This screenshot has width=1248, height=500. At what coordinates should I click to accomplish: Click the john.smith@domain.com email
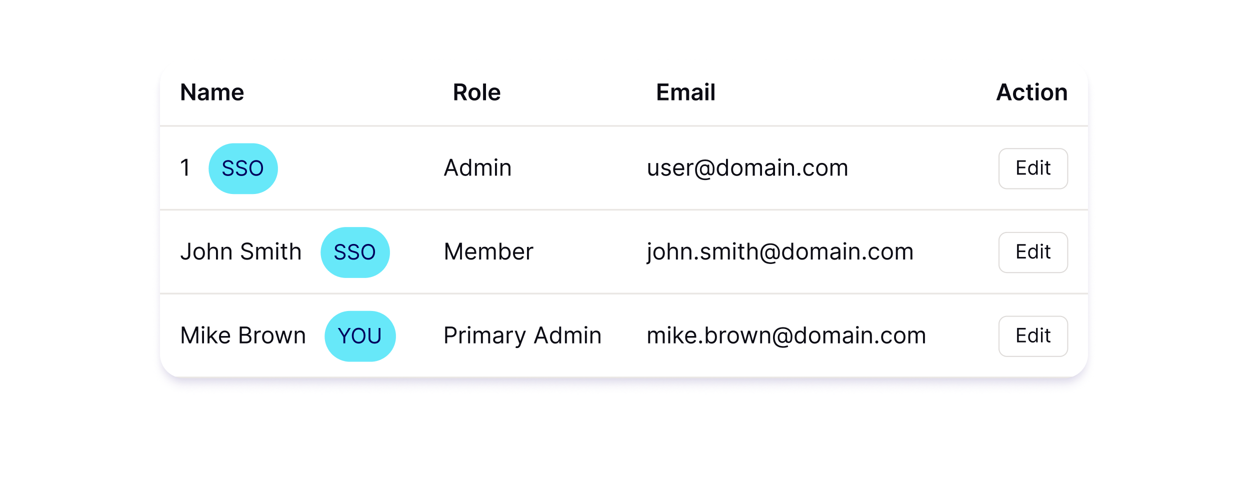780,252
